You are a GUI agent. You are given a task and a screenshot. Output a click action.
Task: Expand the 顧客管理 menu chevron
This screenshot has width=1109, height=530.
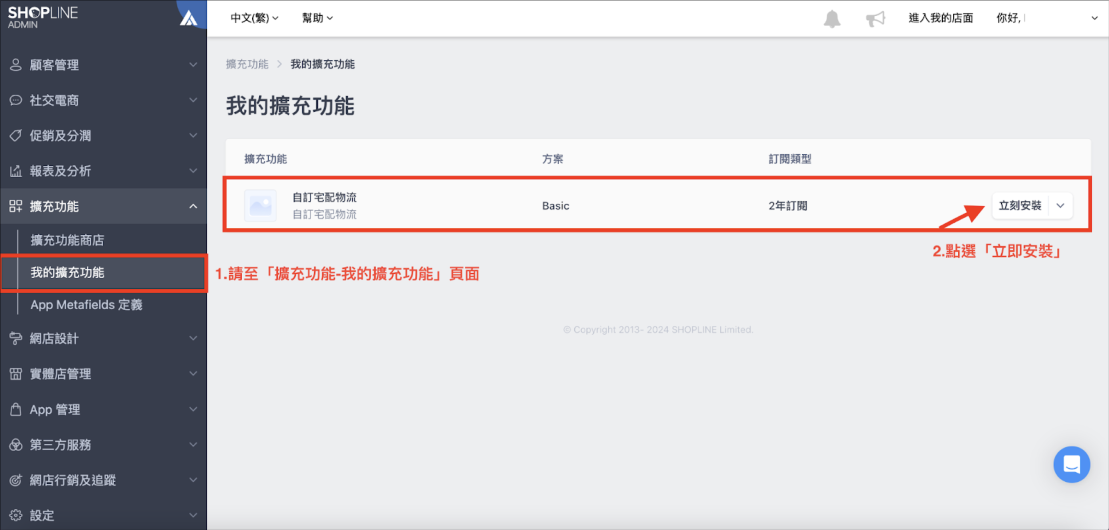193,64
